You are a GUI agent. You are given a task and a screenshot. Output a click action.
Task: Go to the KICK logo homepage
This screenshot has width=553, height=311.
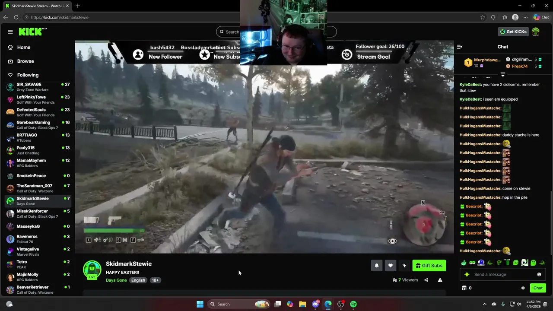tap(32, 32)
